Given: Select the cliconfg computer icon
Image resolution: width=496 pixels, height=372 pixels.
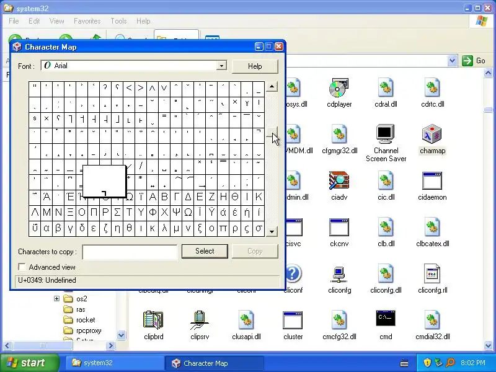Looking at the screenshot, I should point(339,274).
